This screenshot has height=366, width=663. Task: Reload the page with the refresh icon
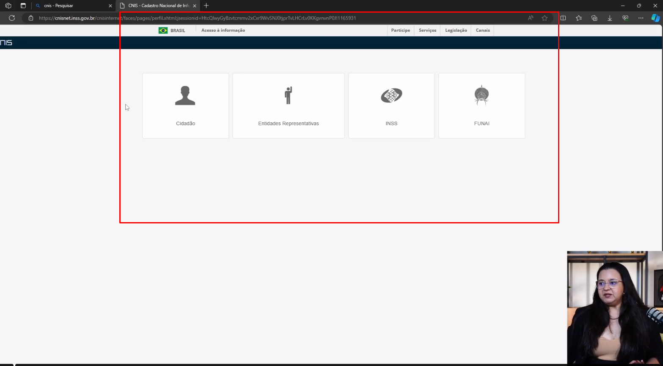point(12,18)
